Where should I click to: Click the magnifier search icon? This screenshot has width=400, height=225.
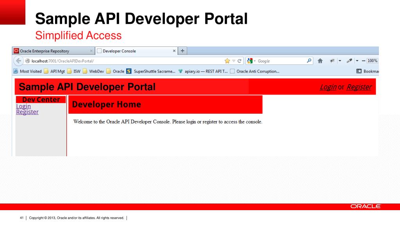(309, 61)
